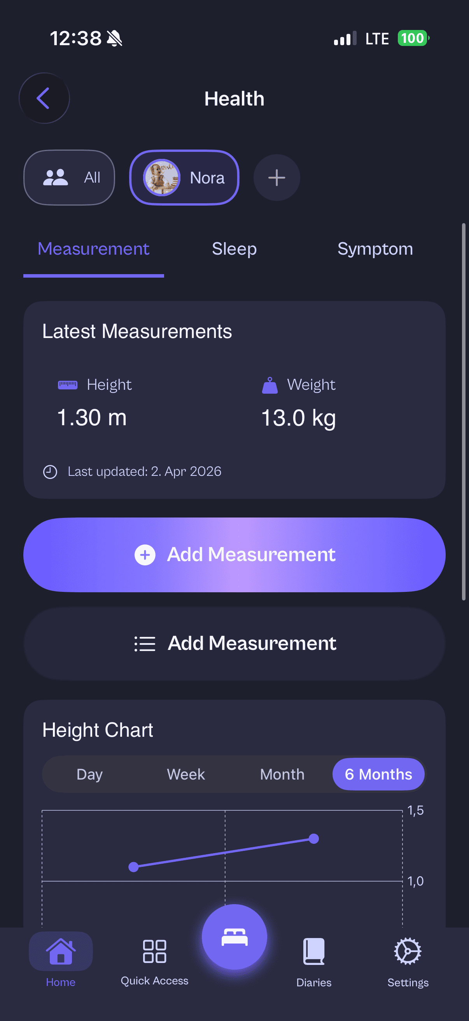Open the Home tab icon
Image resolution: width=469 pixels, height=1021 pixels.
[61, 951]
